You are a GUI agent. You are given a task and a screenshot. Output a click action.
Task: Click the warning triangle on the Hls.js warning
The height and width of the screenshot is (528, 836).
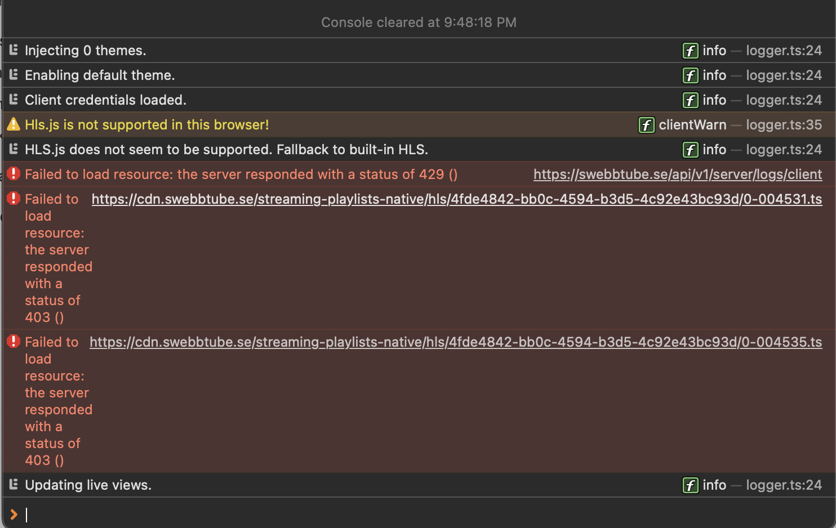[13, 124]
